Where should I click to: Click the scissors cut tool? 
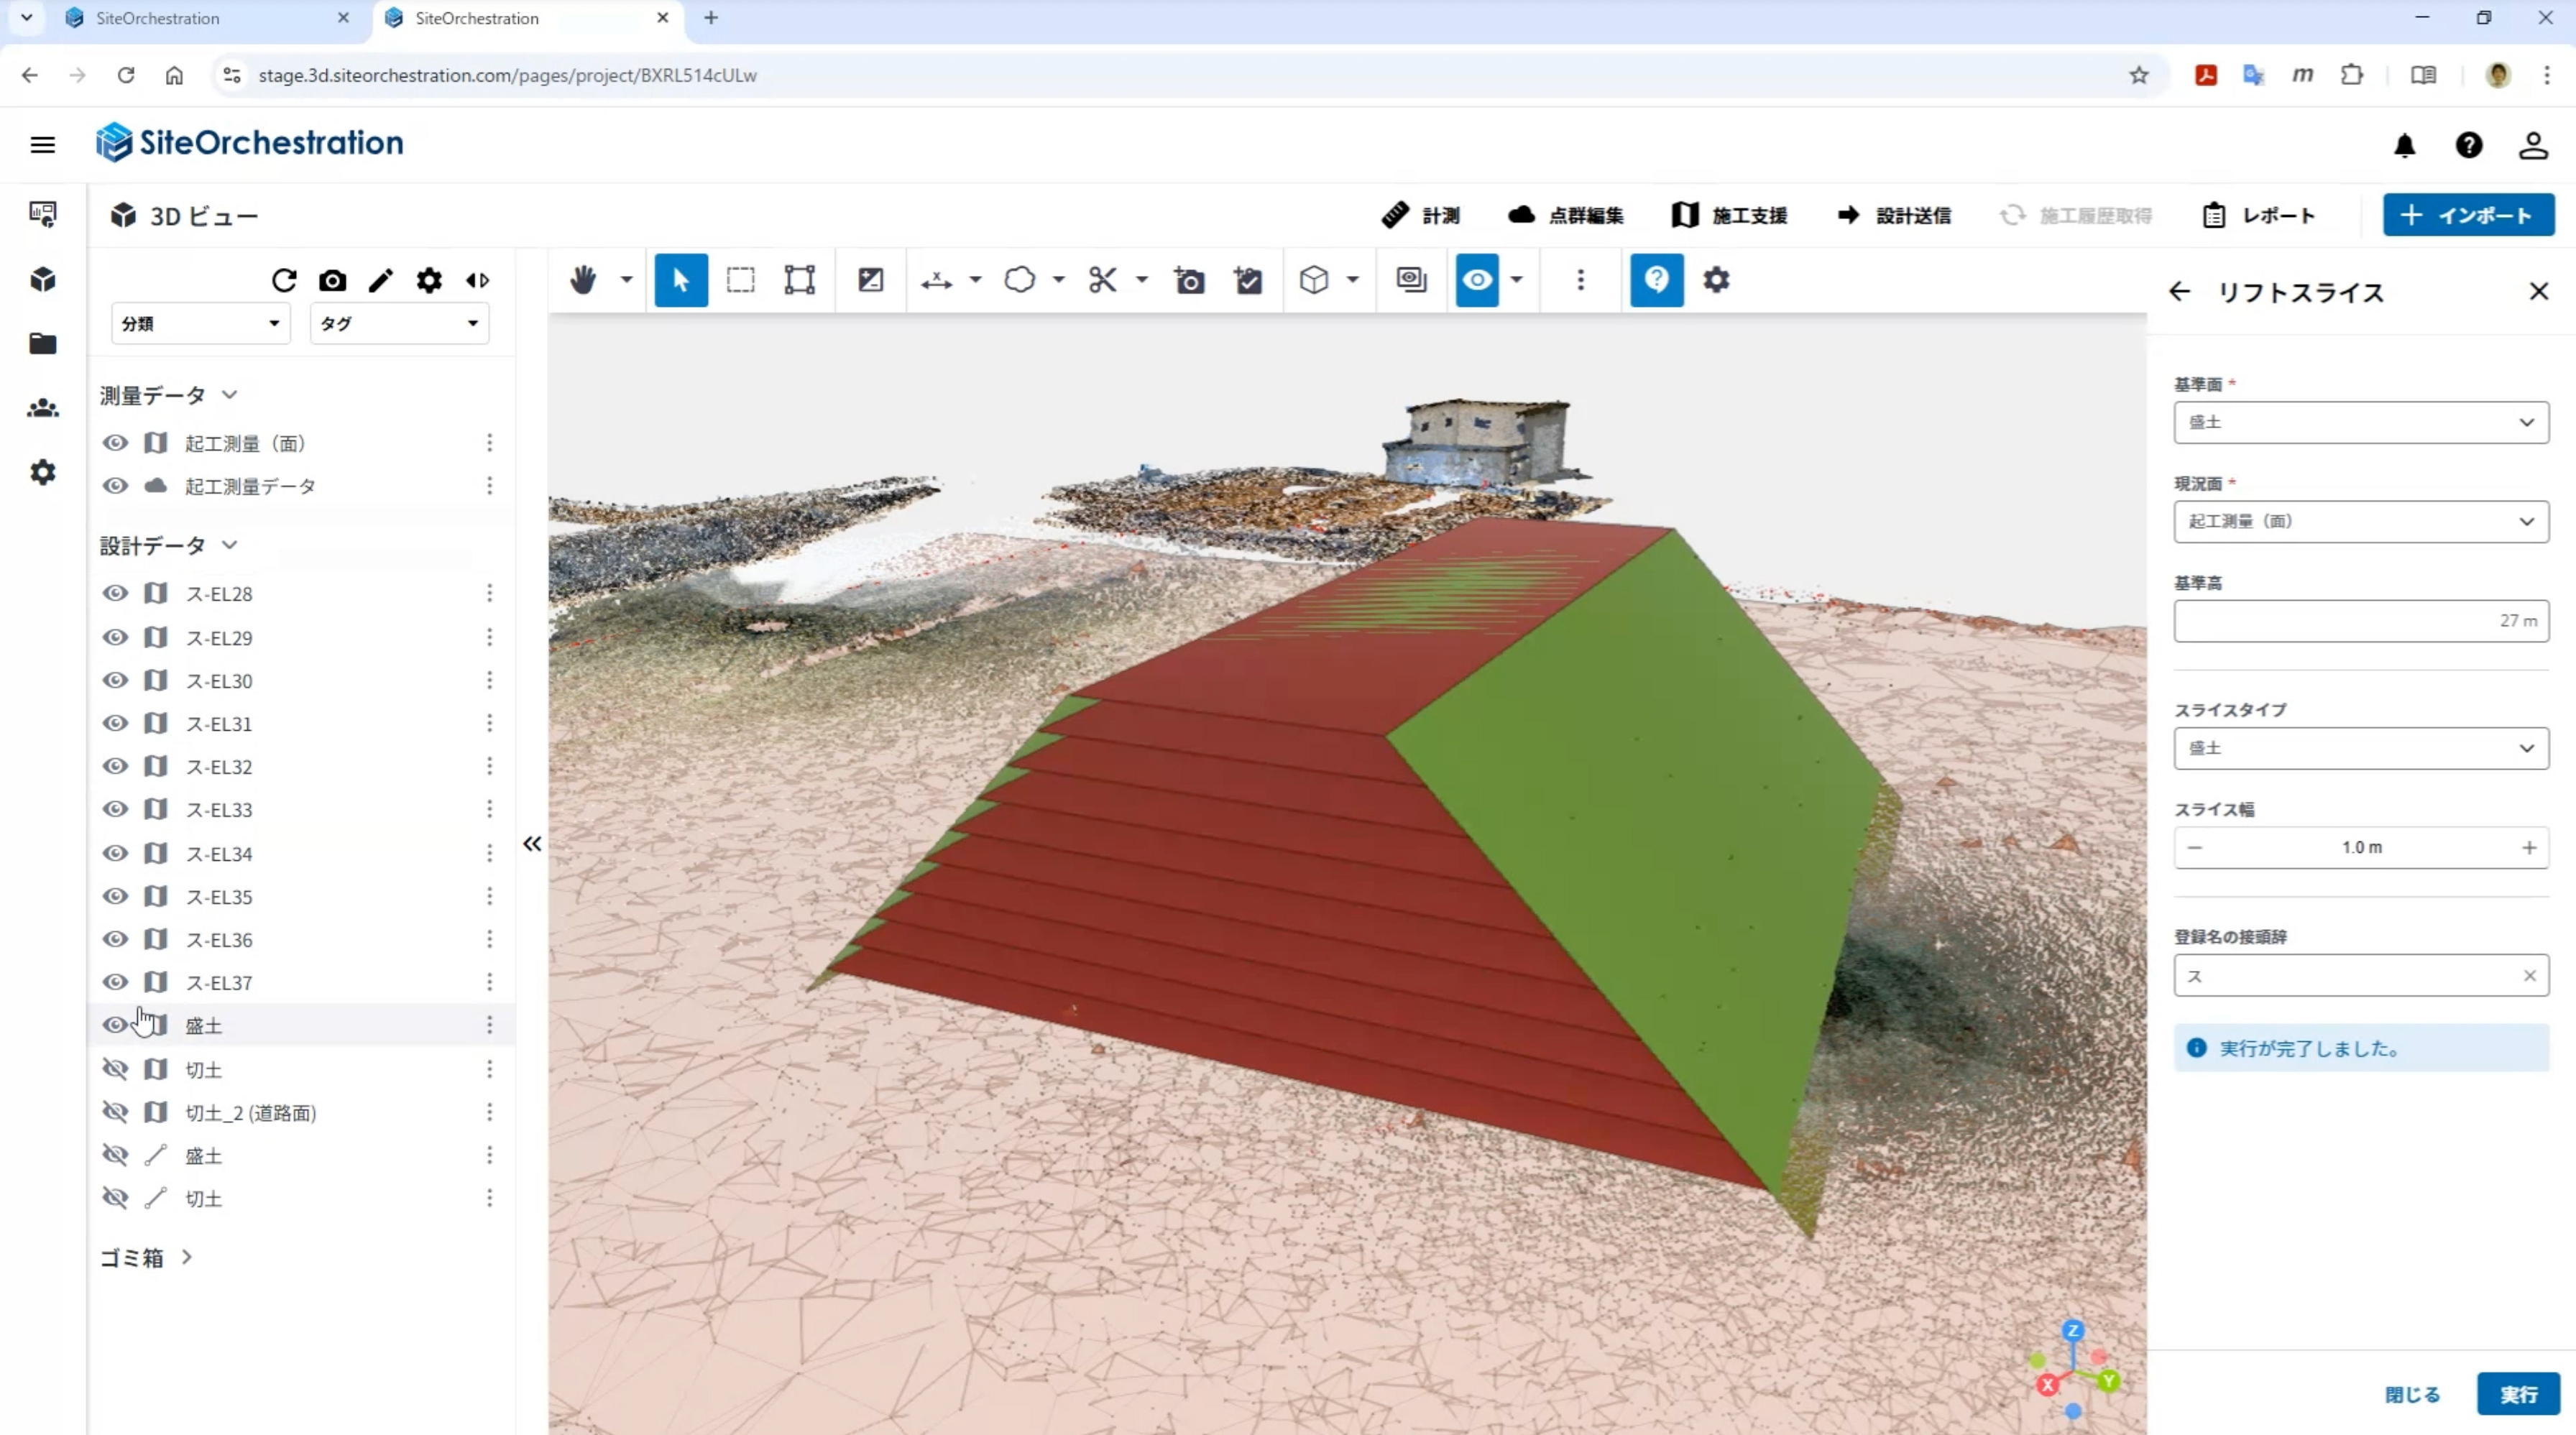pyautogui.click(x=1102, y=280)
